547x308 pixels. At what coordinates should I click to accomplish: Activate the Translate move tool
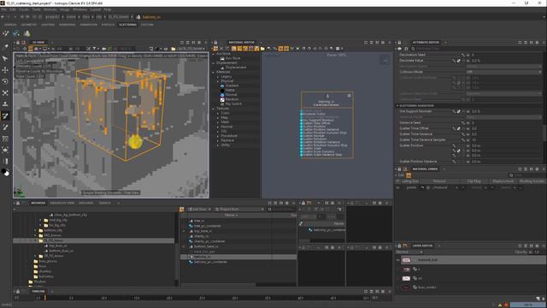[5, 70]
